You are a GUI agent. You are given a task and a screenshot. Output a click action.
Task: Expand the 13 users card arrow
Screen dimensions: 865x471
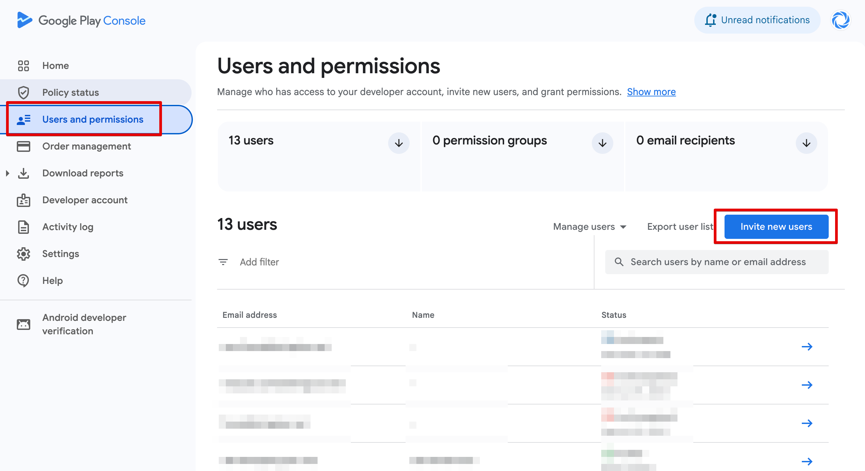[x=399, y=143]
